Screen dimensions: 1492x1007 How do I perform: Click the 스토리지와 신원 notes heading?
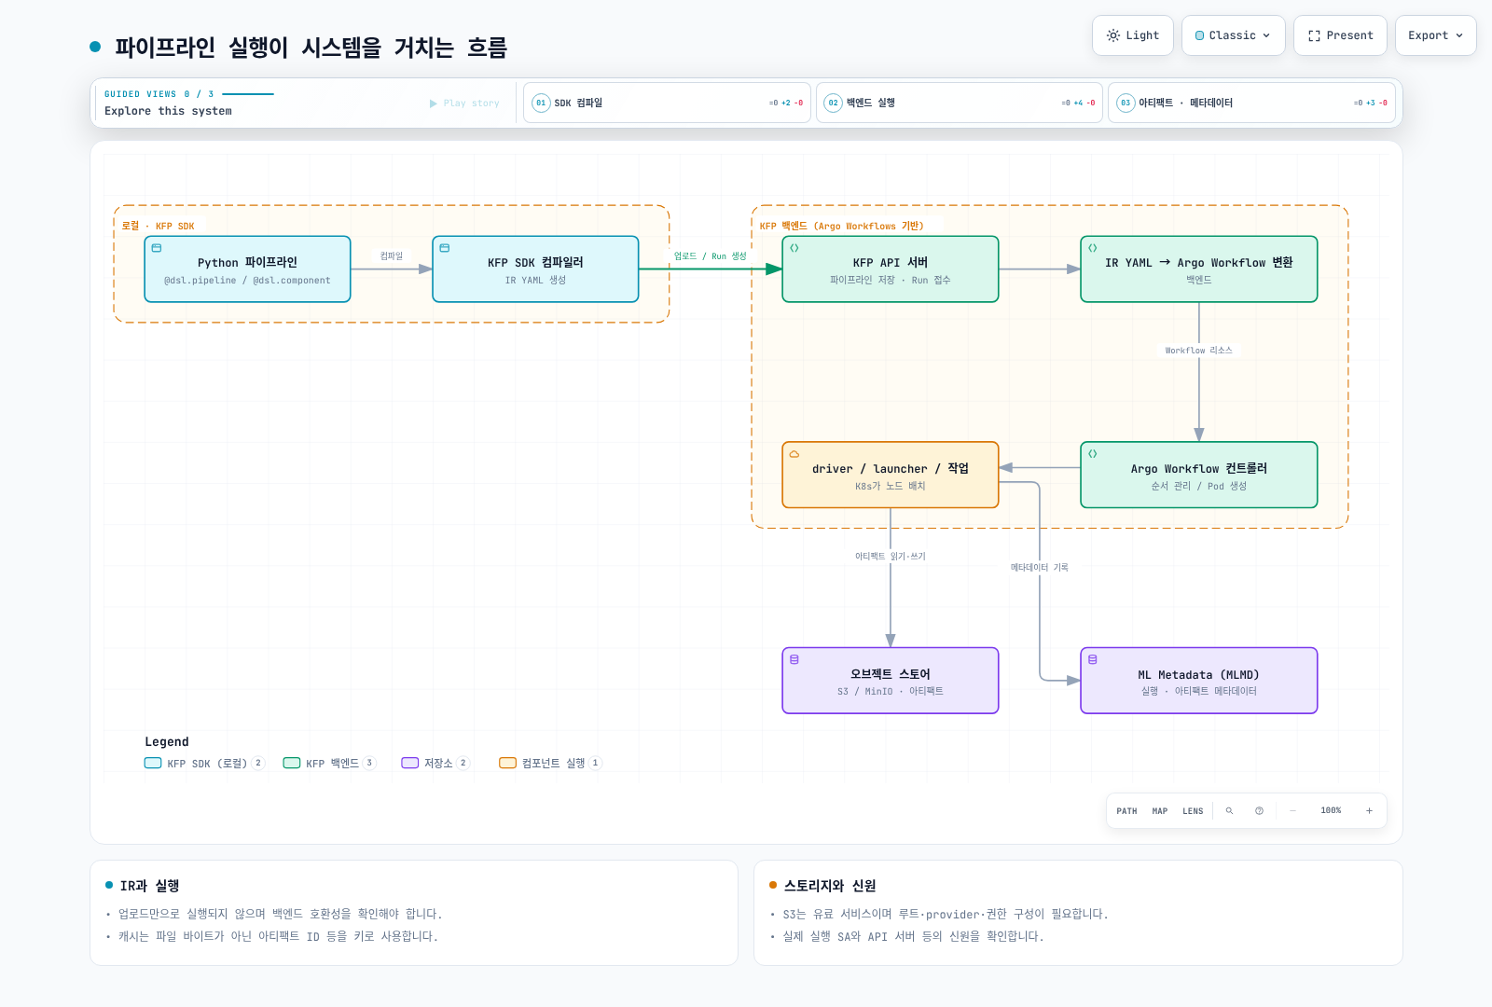[830, 886]
